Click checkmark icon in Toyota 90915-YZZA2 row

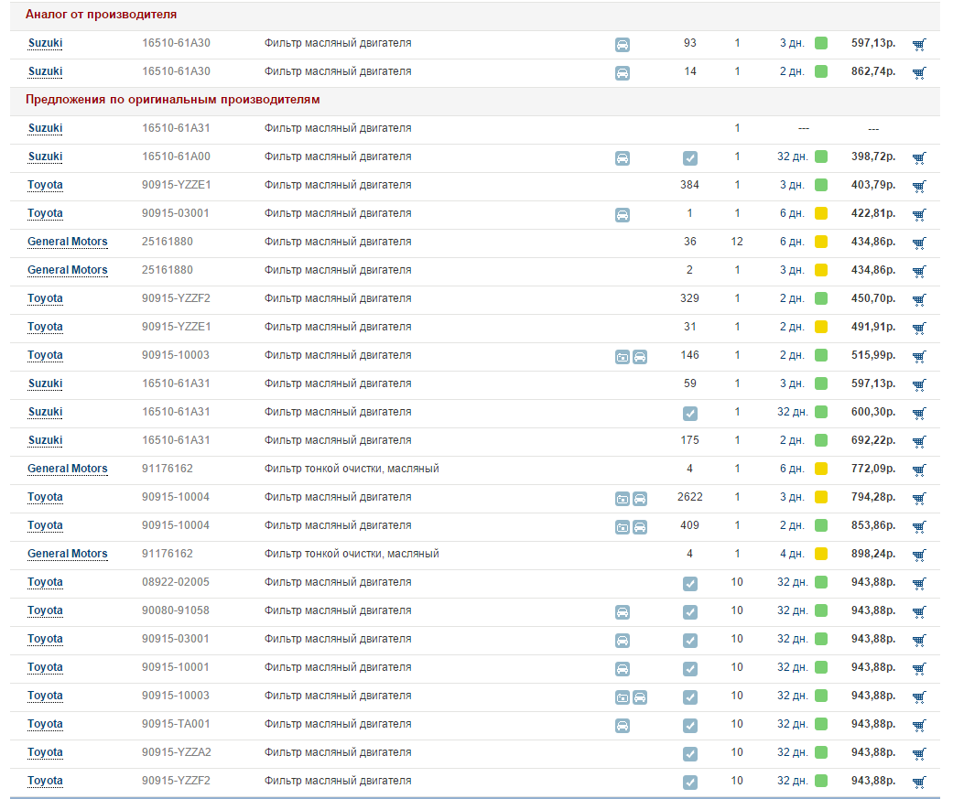tap(690, 753)
